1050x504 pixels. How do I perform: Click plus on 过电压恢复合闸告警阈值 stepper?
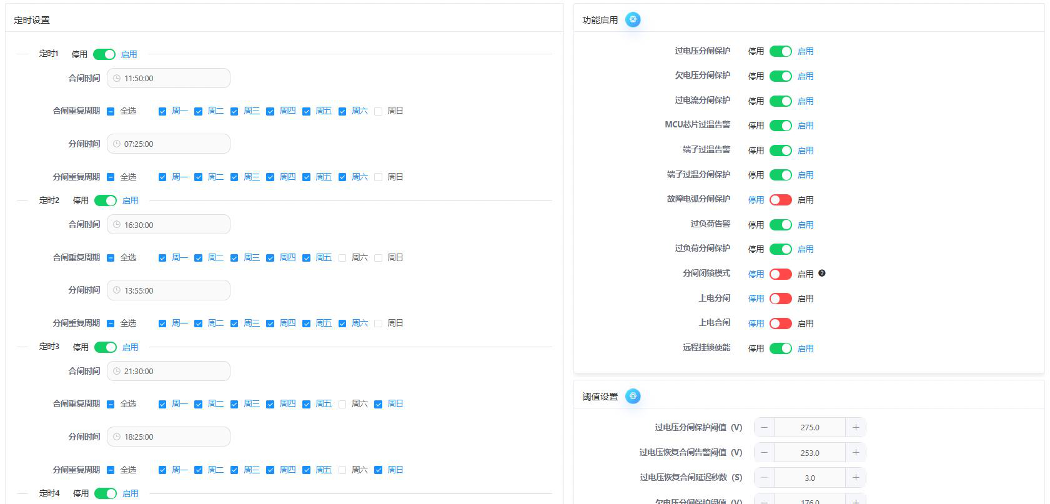(x=856, y=453)
